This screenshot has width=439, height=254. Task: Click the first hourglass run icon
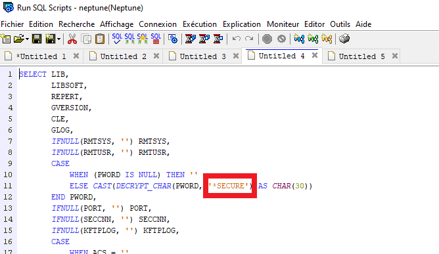coord(191,39)
